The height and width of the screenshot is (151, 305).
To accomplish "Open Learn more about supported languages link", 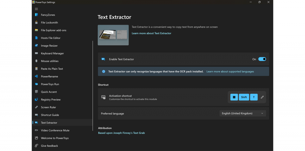I will coord(230,71).
